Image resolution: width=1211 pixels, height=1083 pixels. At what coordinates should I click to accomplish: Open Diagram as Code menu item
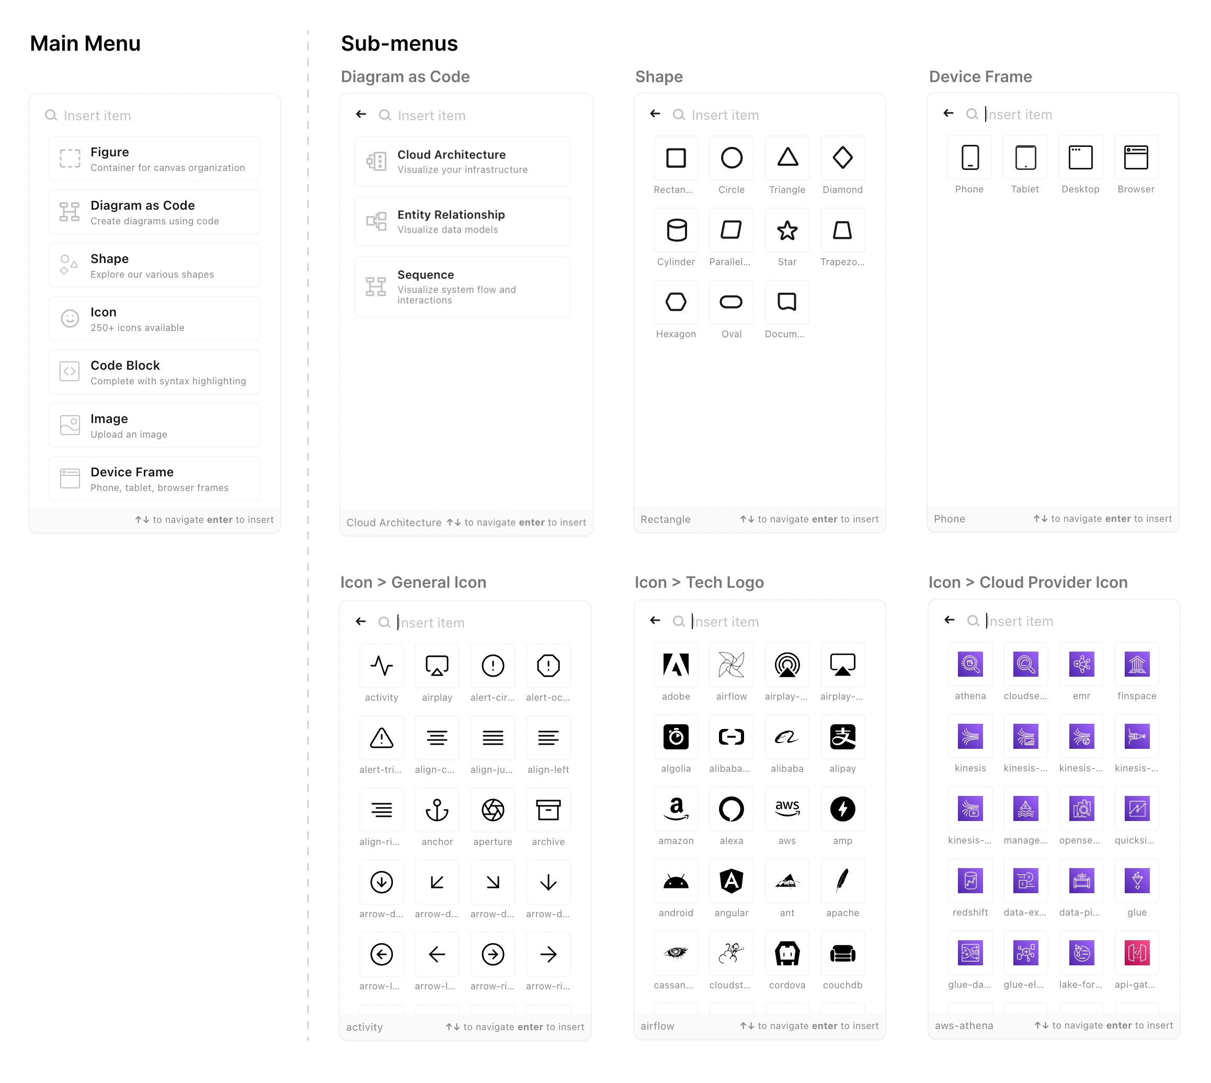[x=154, y=212]
